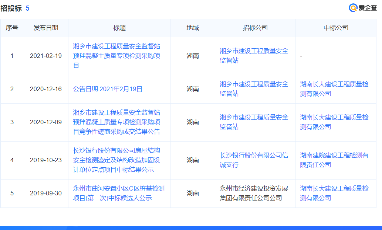Open 湖南长大建设工程质量检测有限公司 winner in row 5
Screen dimensions: 382x230
coord(334,193)
